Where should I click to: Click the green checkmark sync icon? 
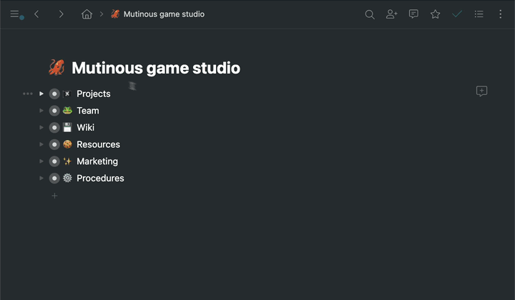click(x=457, y=14)
